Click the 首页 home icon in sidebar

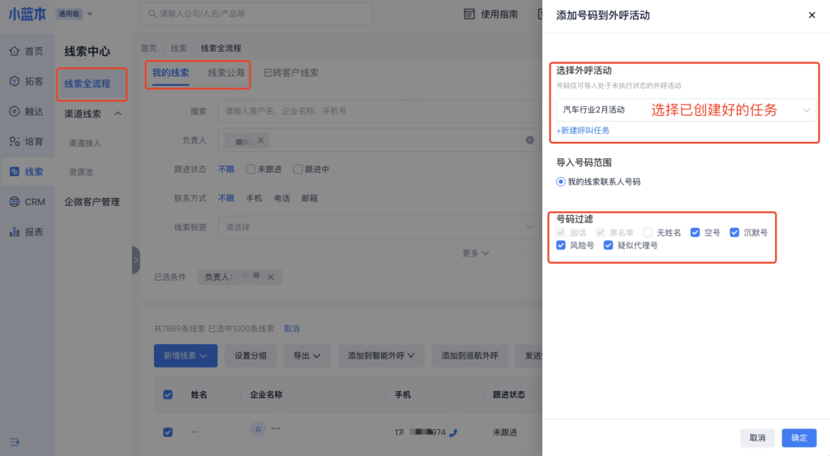(15, 51)
